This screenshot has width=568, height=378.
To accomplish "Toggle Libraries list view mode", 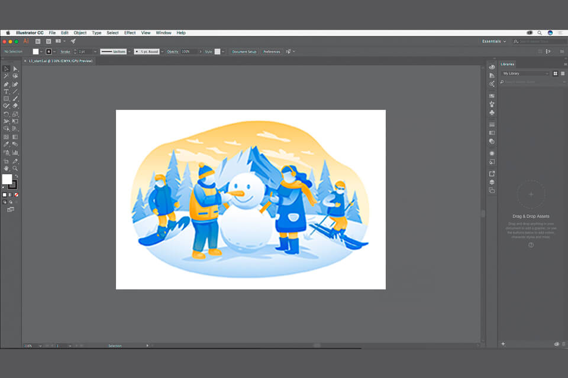I will [563, 73].
